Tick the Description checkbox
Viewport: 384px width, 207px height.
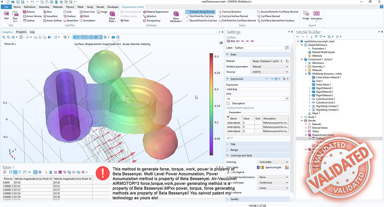(228, 103)
